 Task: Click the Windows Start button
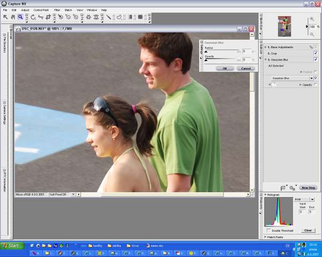[x=11, y=245]
